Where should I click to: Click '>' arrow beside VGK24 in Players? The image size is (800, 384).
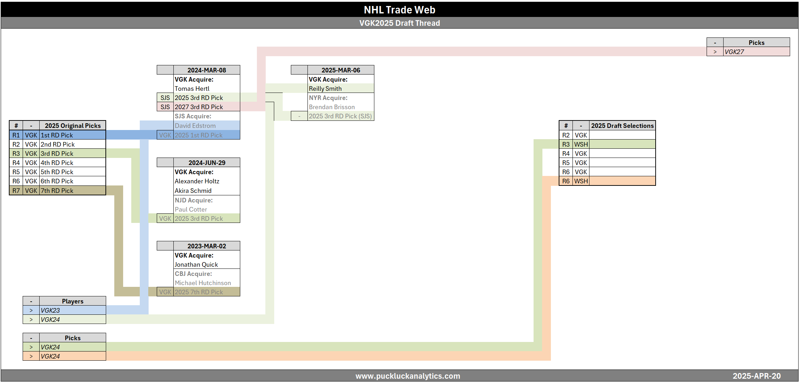pyautogui.click(x=31, y=320)
